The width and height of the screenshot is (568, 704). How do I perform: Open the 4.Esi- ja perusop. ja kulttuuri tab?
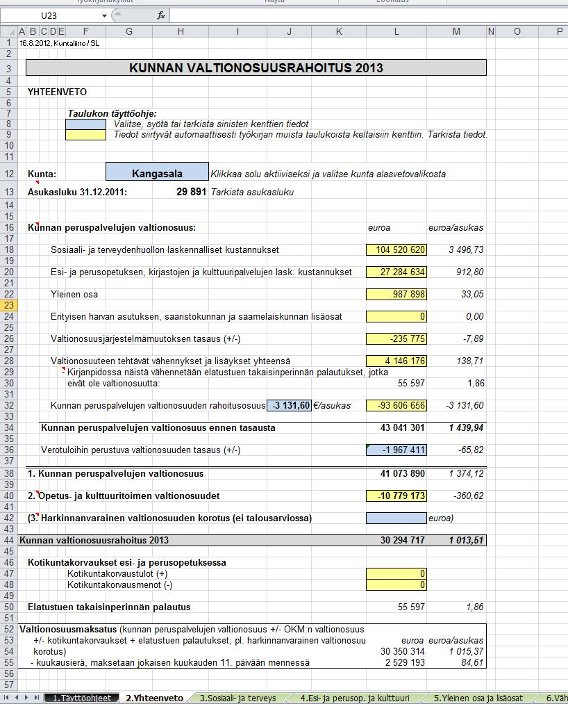[x=354, y=698]
